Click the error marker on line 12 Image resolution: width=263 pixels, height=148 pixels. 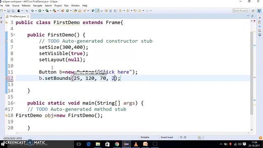pyautogui.click(x=7, y=78)
